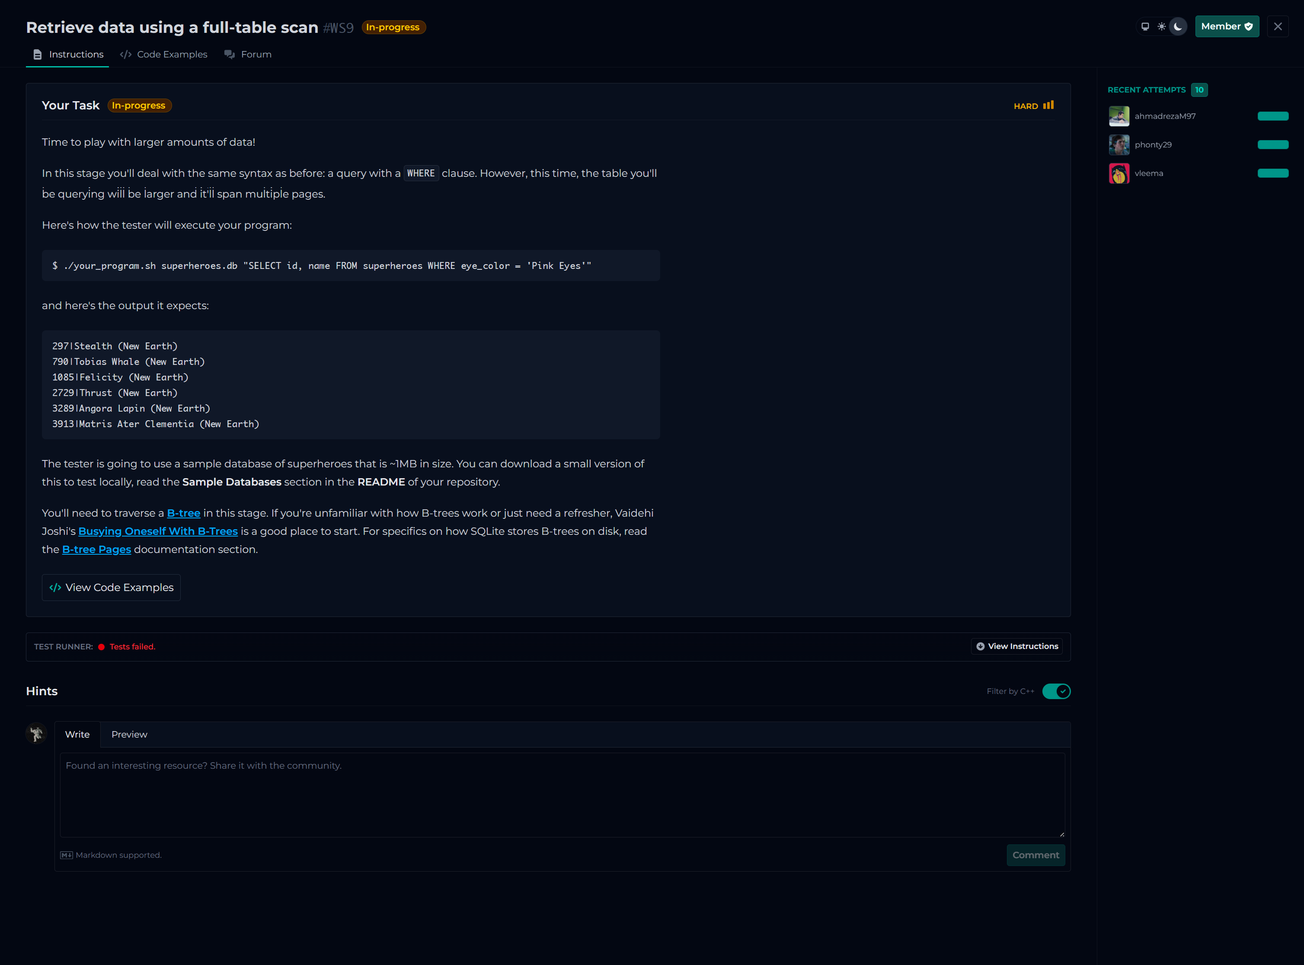Click the HARD difficulty bars icon

pyautogui.click(x=1049, y=105)
